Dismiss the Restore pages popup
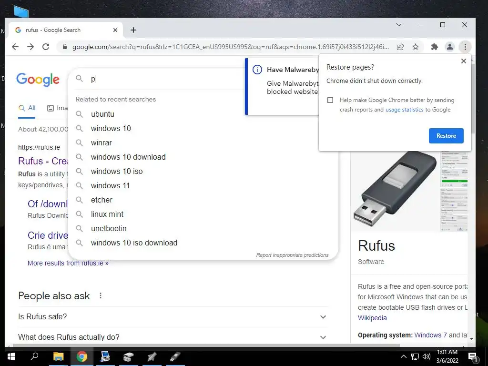 coord(463,61)
